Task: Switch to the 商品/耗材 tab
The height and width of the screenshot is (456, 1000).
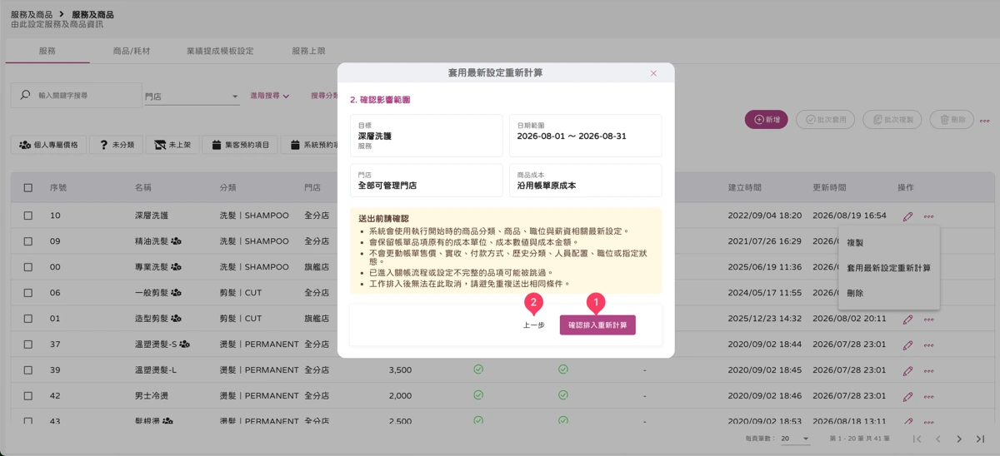Action: [132, 51]
